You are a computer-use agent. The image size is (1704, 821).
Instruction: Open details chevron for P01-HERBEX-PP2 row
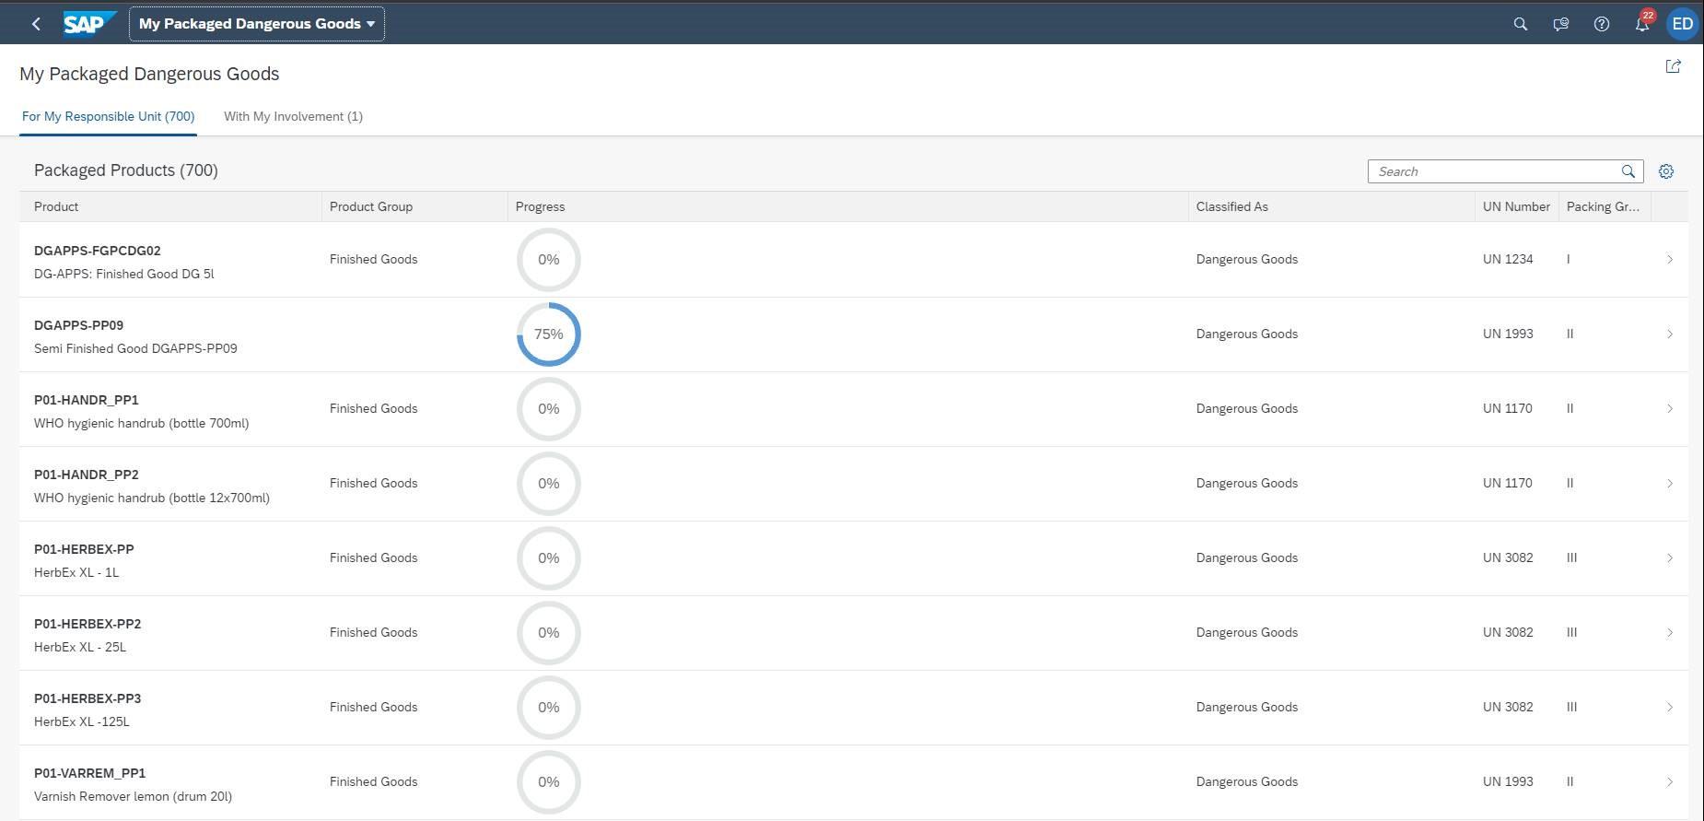(1670, 633)
